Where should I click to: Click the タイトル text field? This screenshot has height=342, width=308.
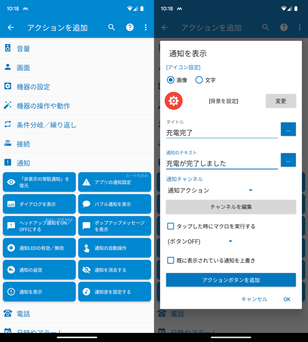(x=221, y=133)
